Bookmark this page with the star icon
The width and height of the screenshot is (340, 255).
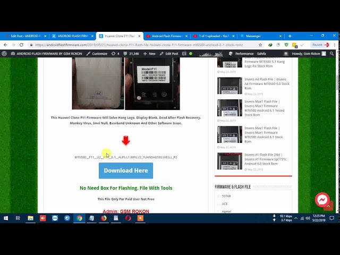coord(260,45)
